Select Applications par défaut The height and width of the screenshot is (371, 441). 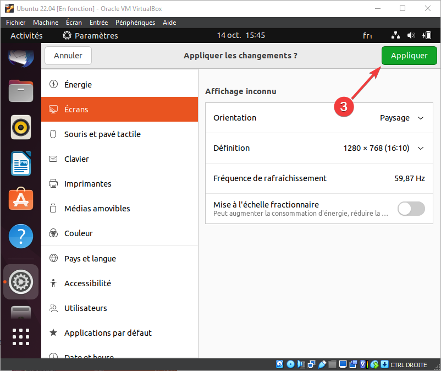pyautogui.click(x=119, y=332)
